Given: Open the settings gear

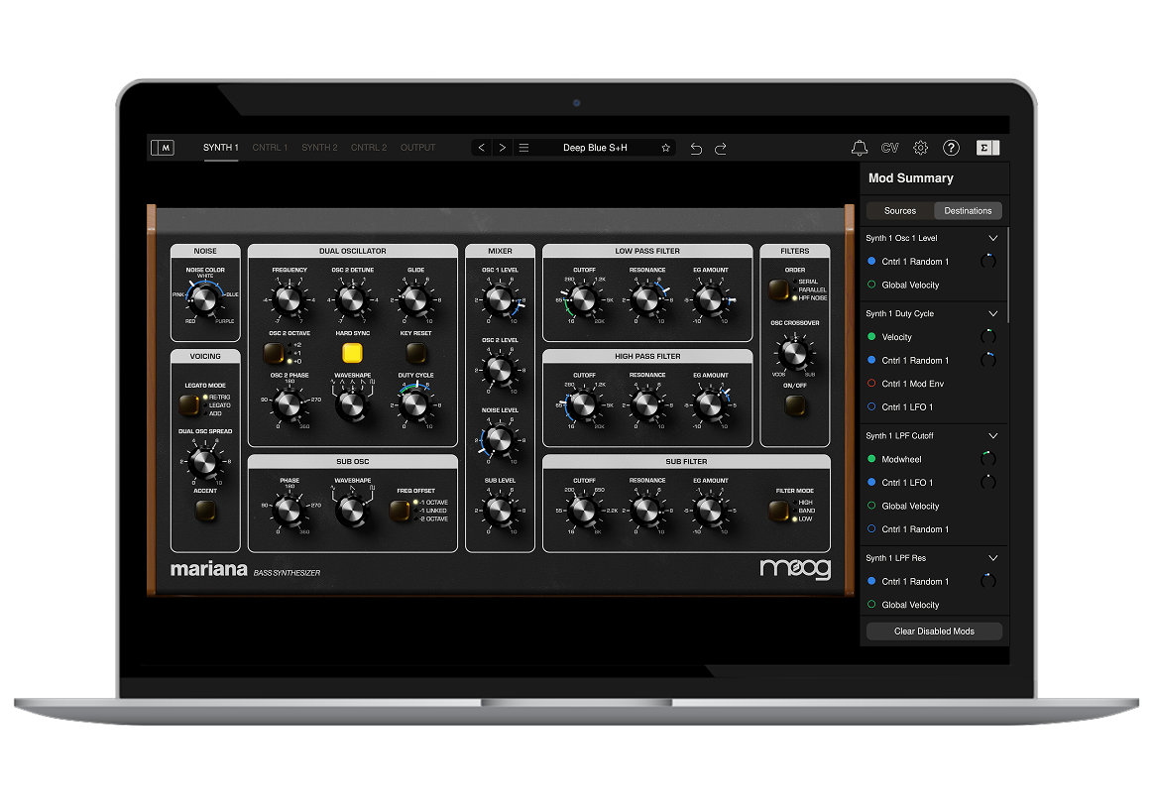Looking at the screenshot, I should coord(921,148).
